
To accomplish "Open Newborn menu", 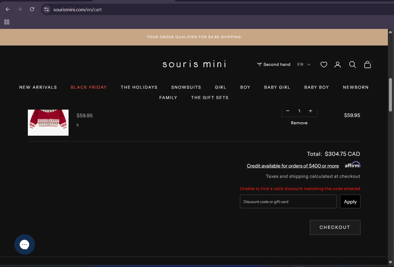I will 356,87.
